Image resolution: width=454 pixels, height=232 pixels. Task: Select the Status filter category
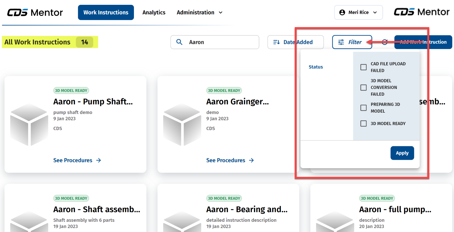tap(316, 67)
